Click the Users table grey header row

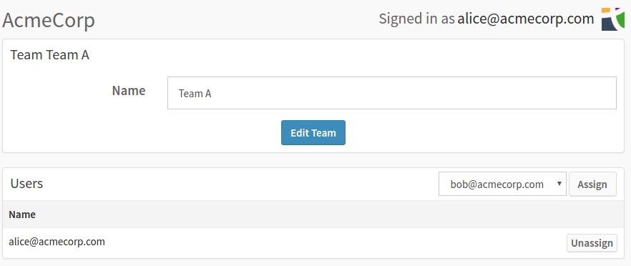tap(313, 215)
